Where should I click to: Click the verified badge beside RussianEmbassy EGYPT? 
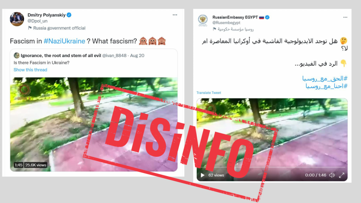pos(267,17)
